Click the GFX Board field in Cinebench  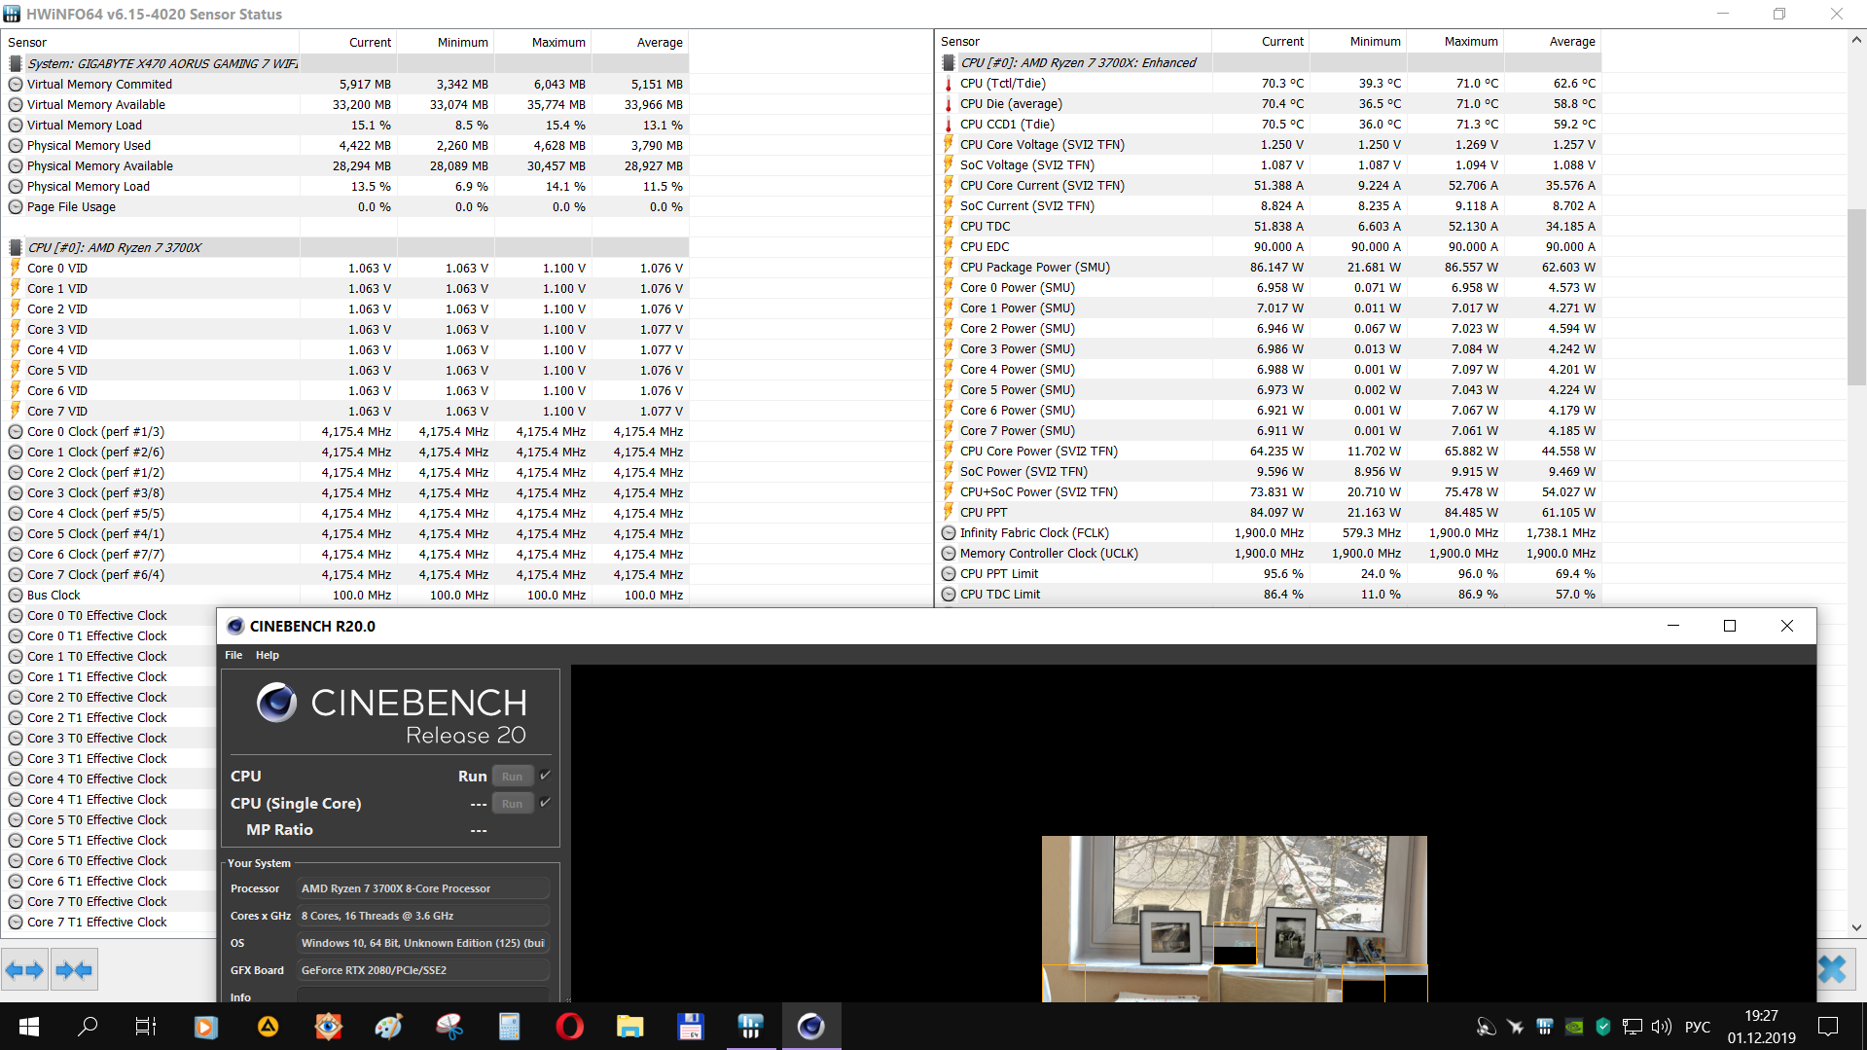(x=423, y=970)
